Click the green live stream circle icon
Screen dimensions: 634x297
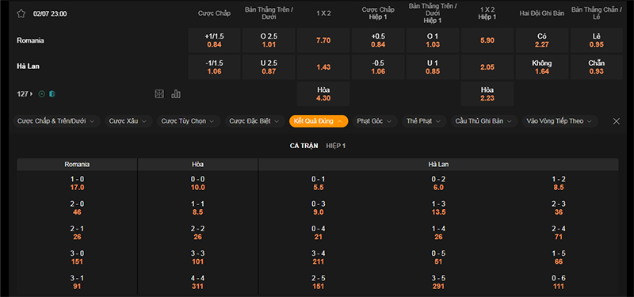coord(41,93)
